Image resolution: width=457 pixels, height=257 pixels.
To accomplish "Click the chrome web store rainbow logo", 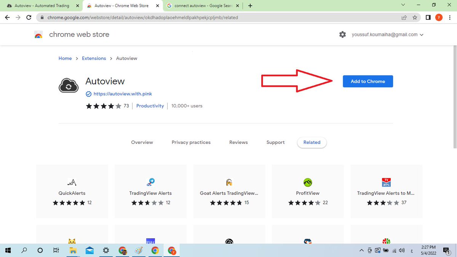I will pos(38,35).
